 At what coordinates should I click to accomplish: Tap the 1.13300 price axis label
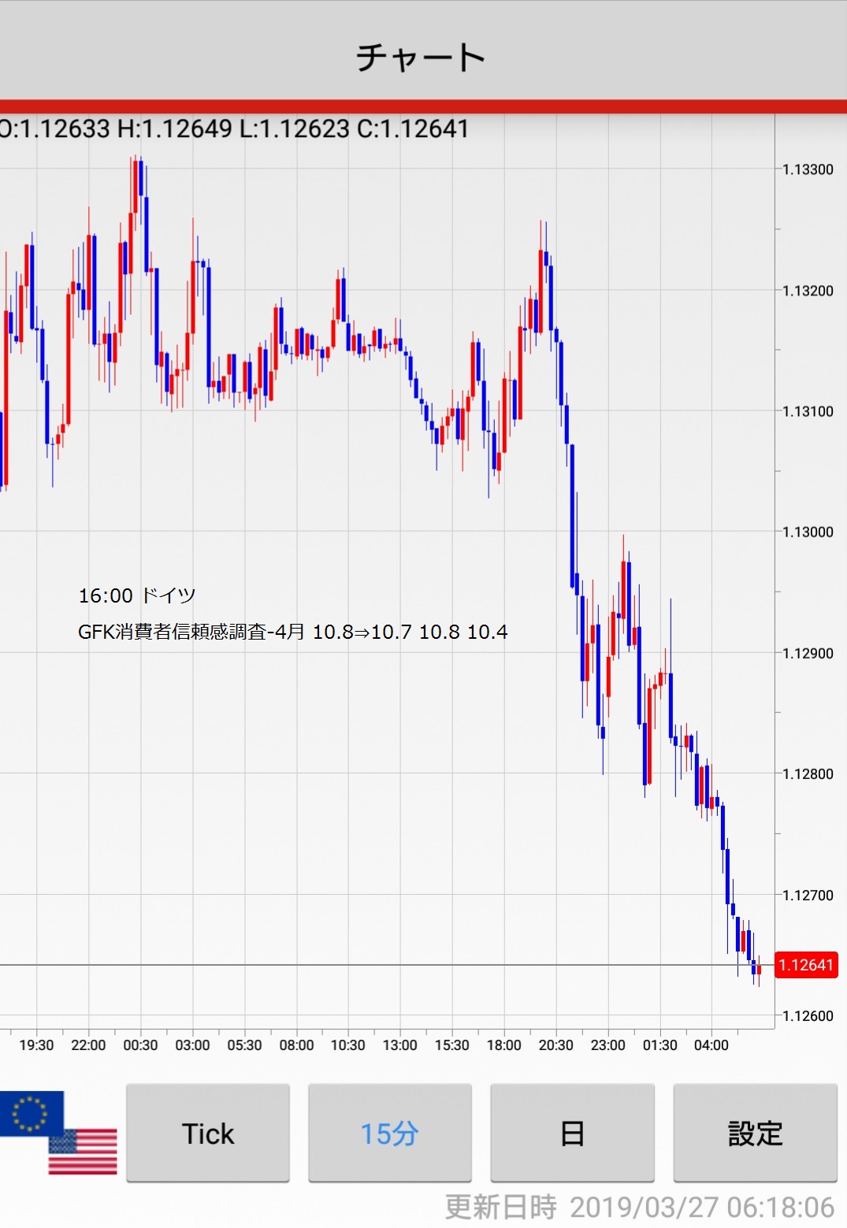pos(807,169)
